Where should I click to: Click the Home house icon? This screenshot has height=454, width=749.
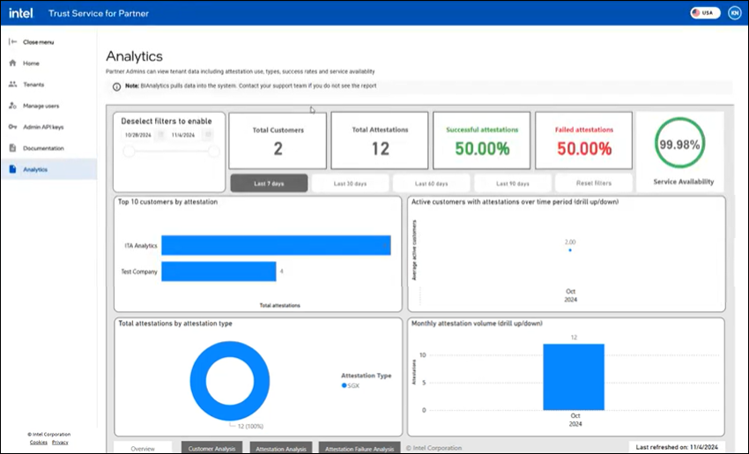tap(13, 63)
